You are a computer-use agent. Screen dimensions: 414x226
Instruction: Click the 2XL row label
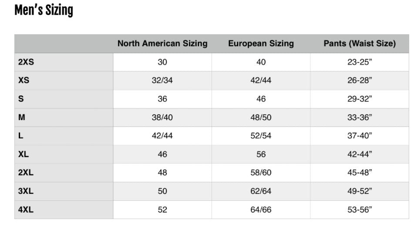pyautogui.click(x=26, y=173)
